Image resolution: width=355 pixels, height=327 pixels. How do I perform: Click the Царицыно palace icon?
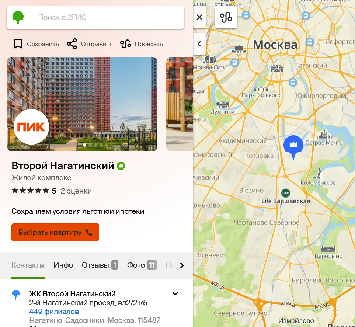(328, 249)
